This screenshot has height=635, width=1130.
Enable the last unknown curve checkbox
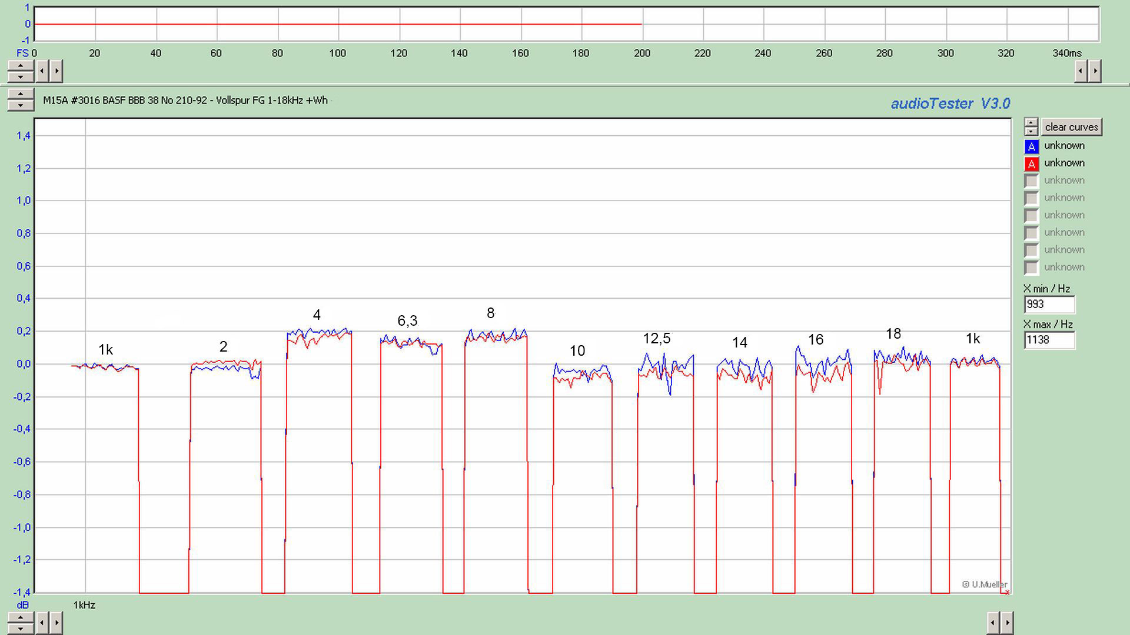point(1031,268)
